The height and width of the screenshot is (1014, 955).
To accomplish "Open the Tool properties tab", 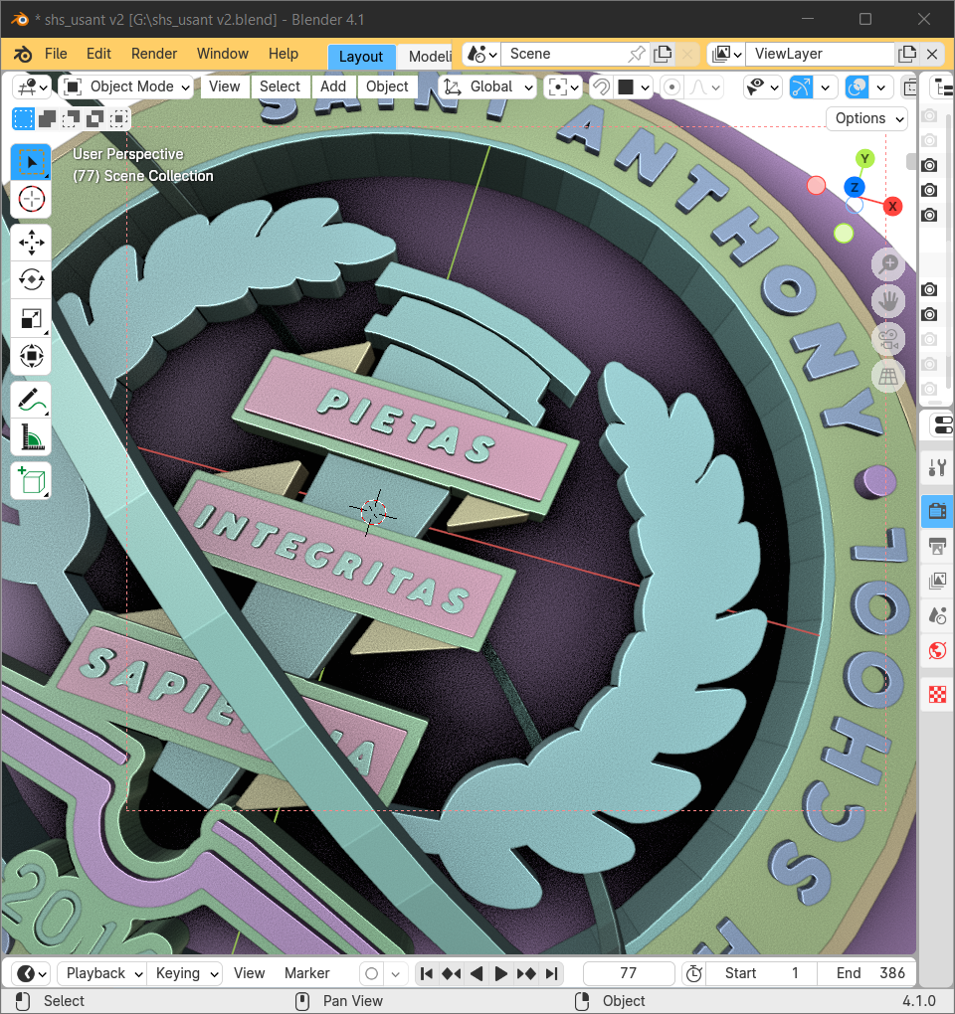I will [x=937, y=467].
